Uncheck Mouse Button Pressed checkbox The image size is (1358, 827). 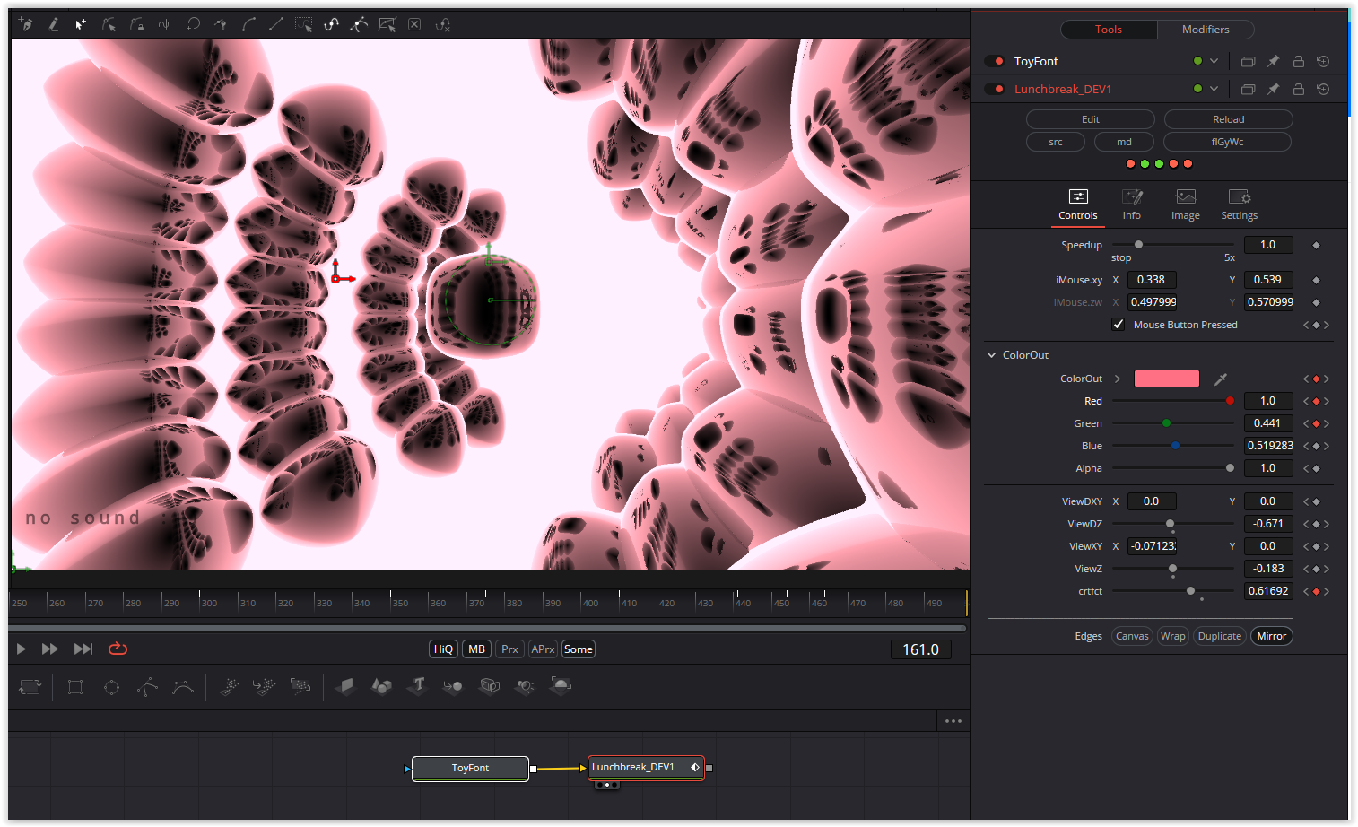(1119, 325)
